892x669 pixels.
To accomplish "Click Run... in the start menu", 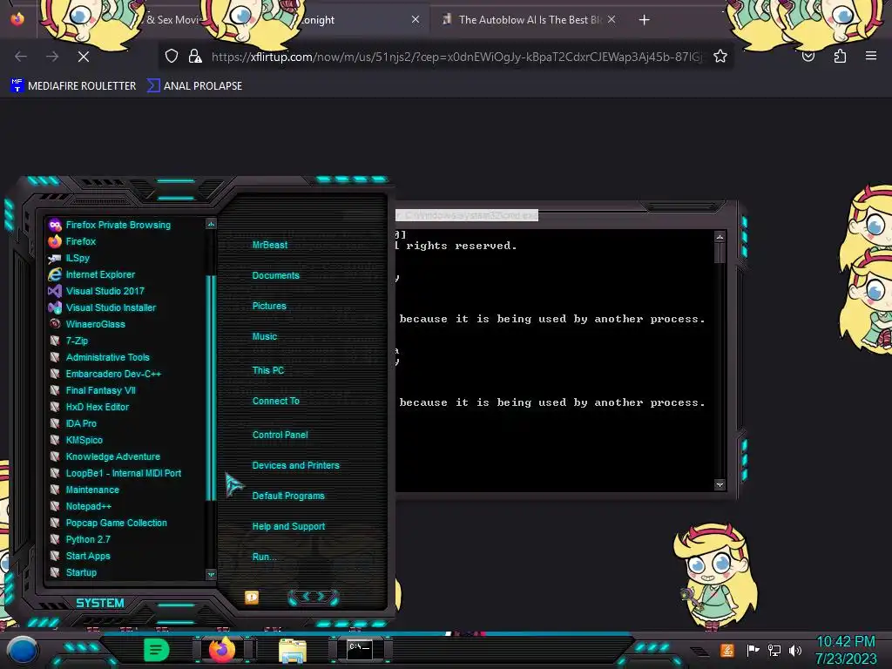I will pyautogui.click(x=264, y=557).
